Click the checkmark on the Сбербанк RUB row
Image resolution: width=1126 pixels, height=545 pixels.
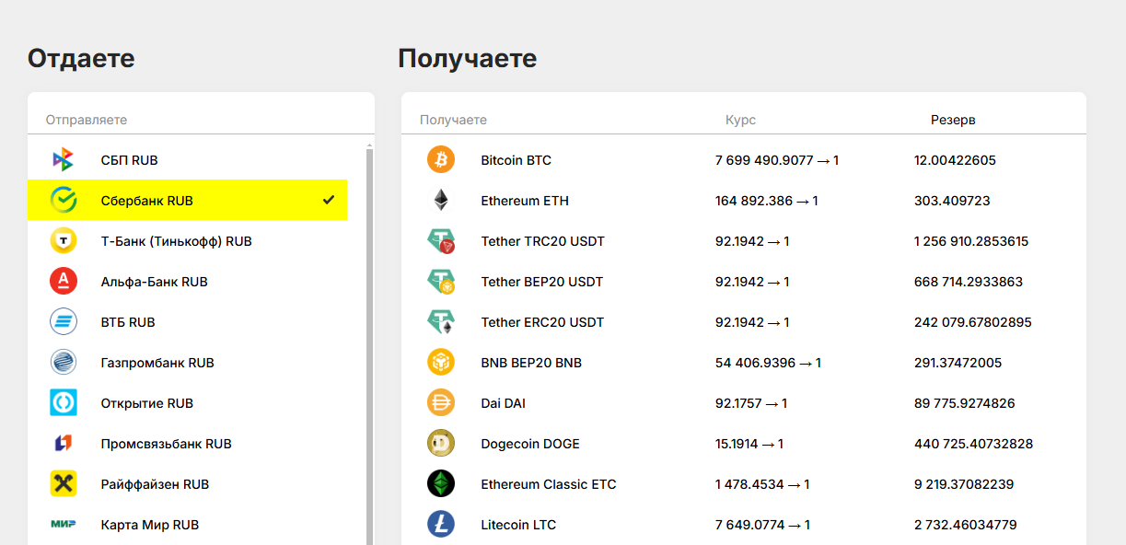point(329,201)
